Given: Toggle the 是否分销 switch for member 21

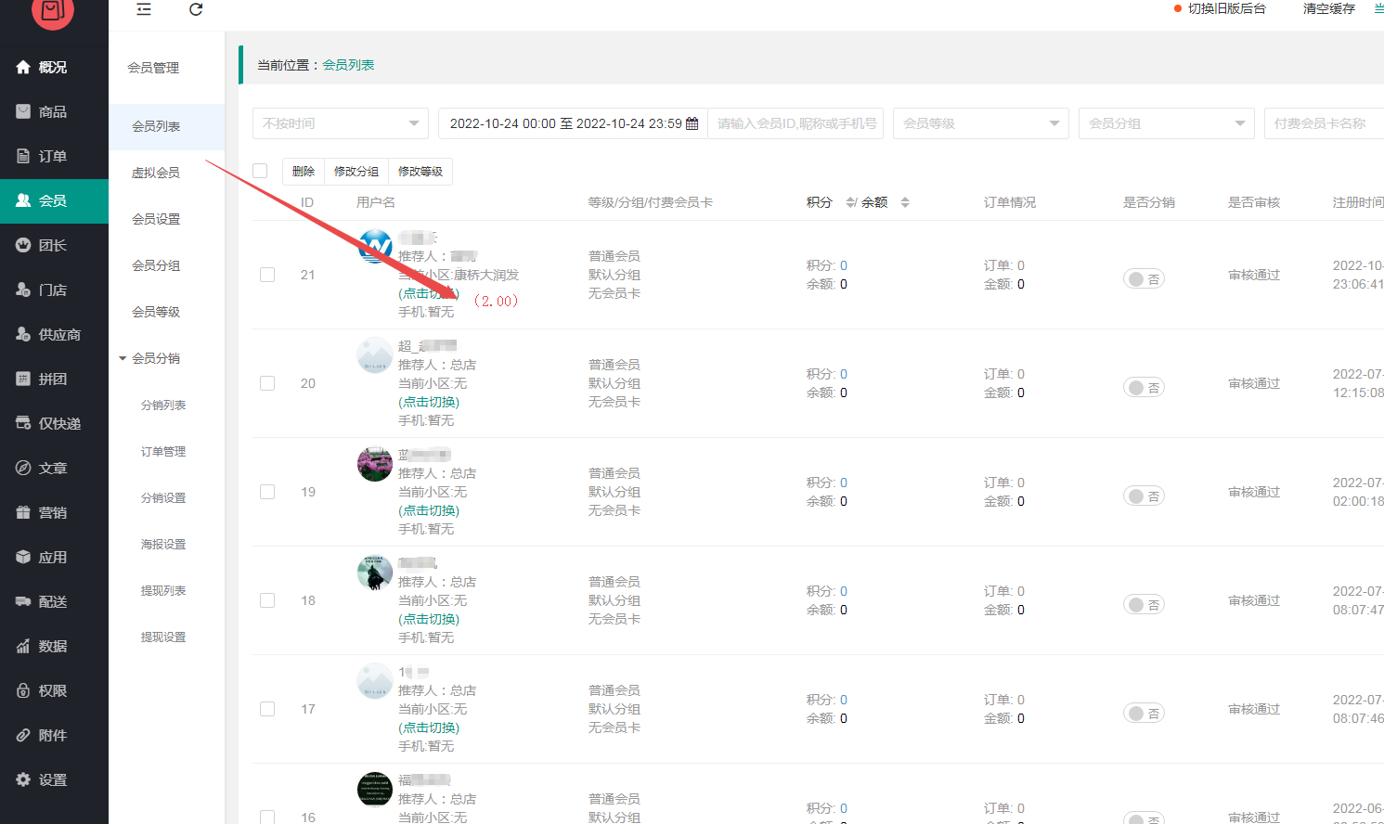Looking at the screenshot, I should coord(1144,279).
